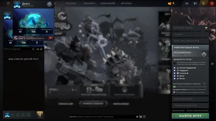Viewport: 216px width, 121px height.
Task: Click the Найти игру button
Action: 190,116
